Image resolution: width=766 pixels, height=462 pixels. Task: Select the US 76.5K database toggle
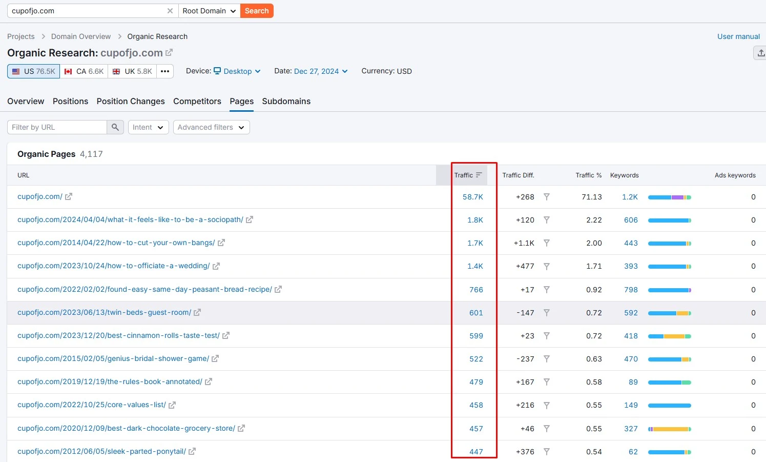point(34,71)
